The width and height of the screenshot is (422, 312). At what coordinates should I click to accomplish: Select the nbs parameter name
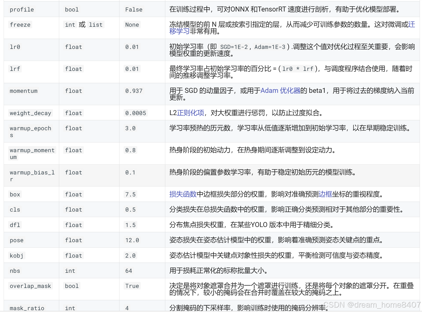[15, 271]
